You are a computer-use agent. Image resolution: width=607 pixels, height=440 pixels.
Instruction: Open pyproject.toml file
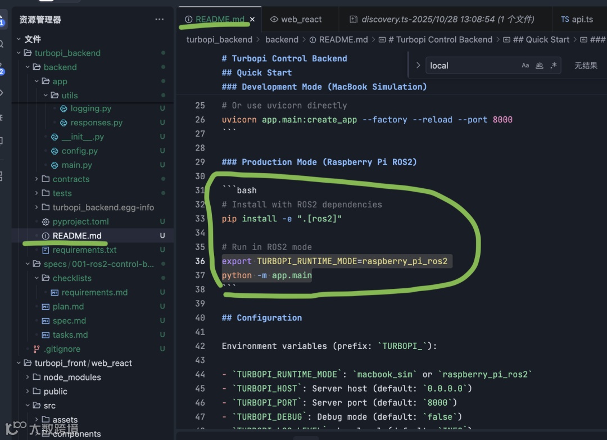click(80, 221)
